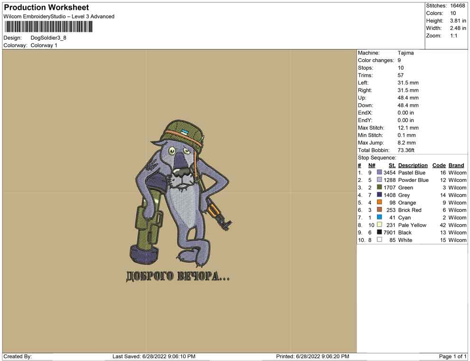The height and width of the screenshot is (361, 470).
Task: Select the Green 1707 color swatch
Action: click(379, 187)
